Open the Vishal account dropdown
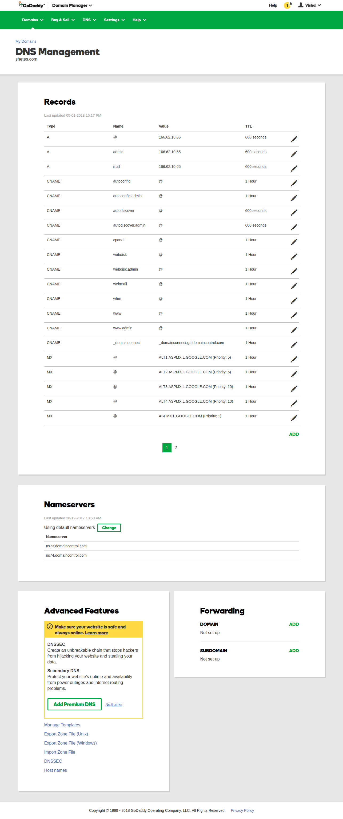The image size is (343, 819). [x=310, y=5]
